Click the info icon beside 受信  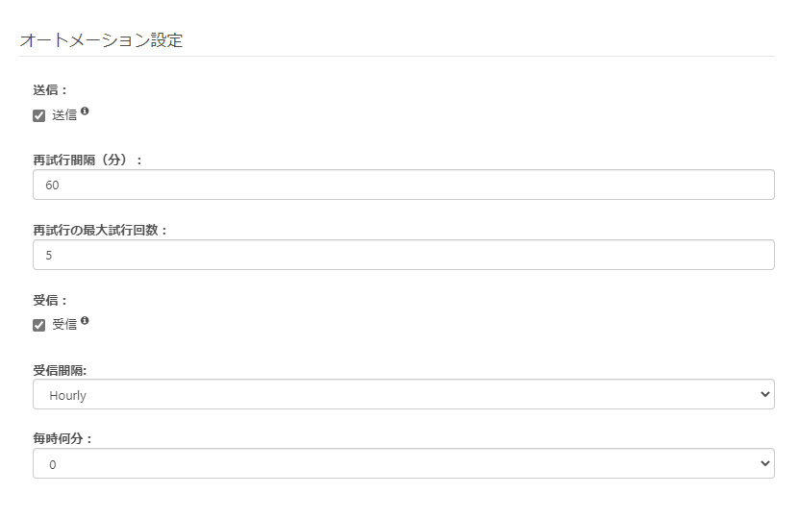tap(85, 321)
